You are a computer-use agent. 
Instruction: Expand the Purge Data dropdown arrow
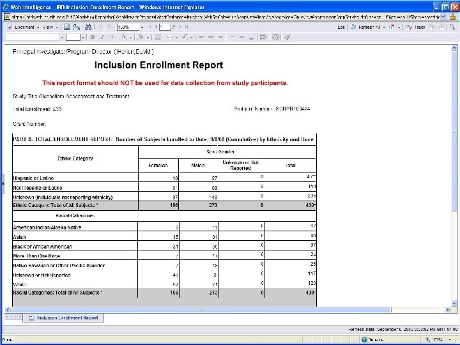point(399,27)
